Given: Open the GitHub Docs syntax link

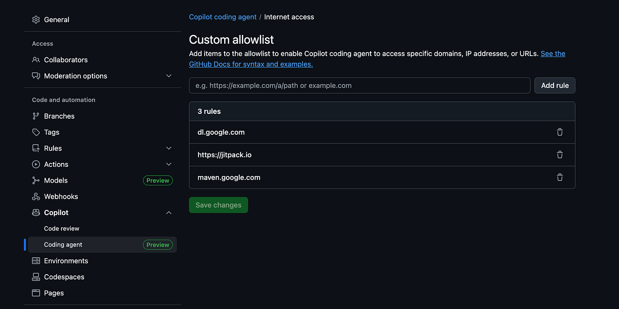Looking at the screenshot, I should [x=251, y=64].
